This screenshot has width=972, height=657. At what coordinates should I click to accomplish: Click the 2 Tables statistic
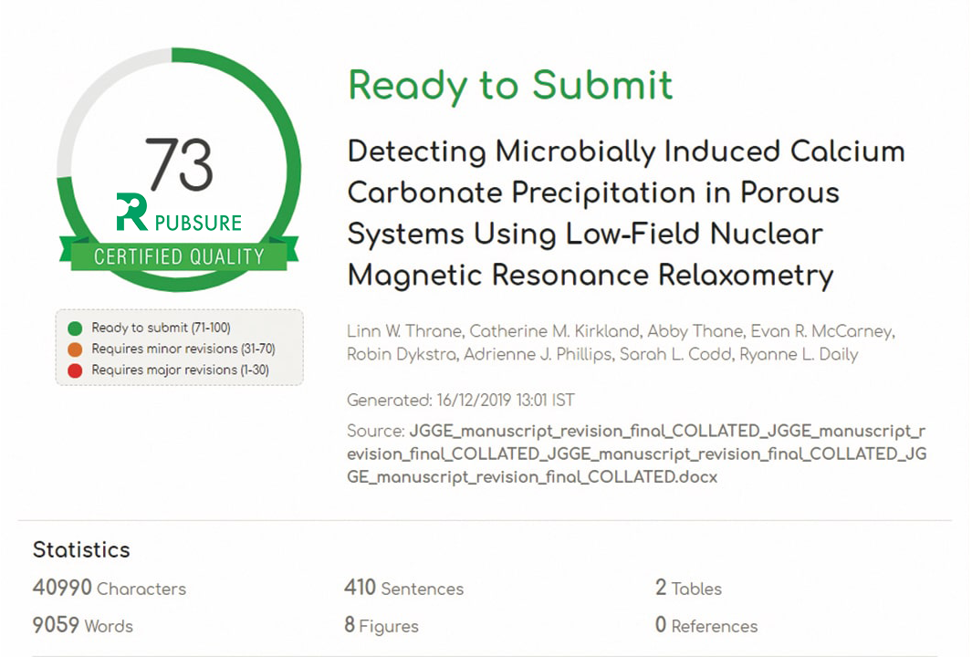688,588
